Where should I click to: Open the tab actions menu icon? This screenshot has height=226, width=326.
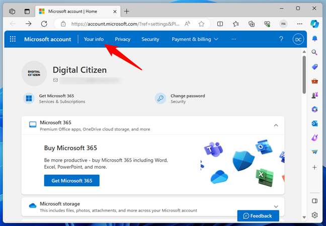pyautogui.click(x=27, y=11)
